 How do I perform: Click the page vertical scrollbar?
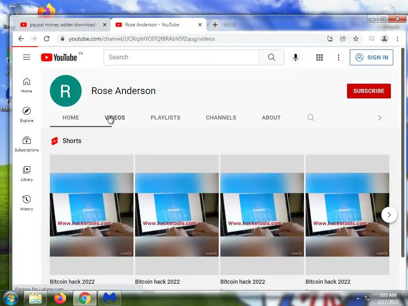coord(403,153)
